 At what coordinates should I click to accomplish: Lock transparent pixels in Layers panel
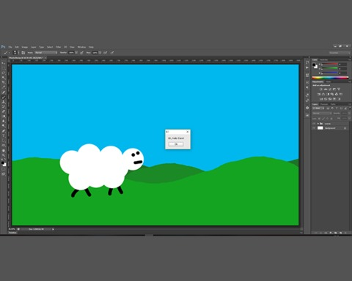coord(319,119)
